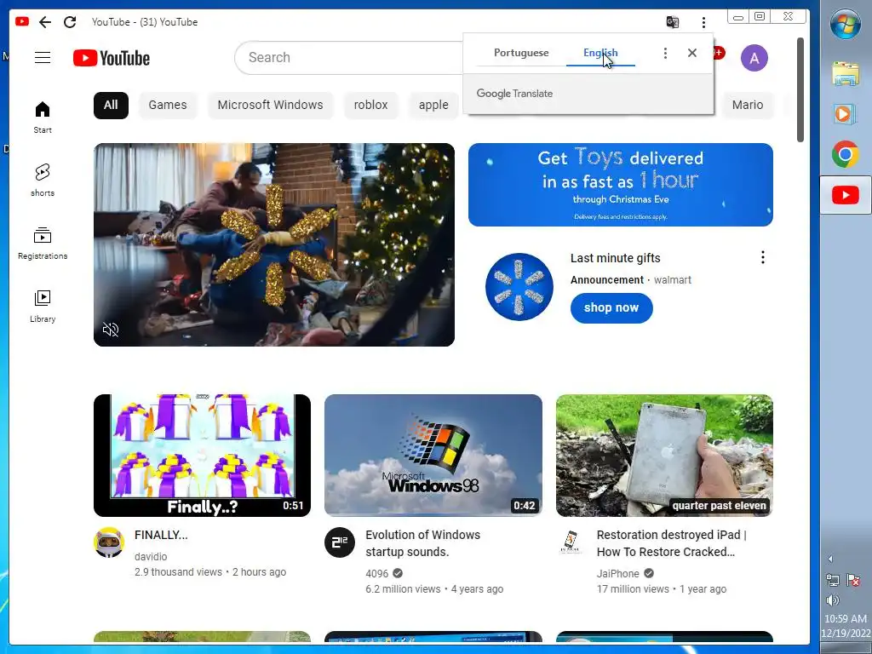Click the Walmart spark logo avatar
Image resolution: width=872 pixels, height=654 pixels.
(519, 287)
